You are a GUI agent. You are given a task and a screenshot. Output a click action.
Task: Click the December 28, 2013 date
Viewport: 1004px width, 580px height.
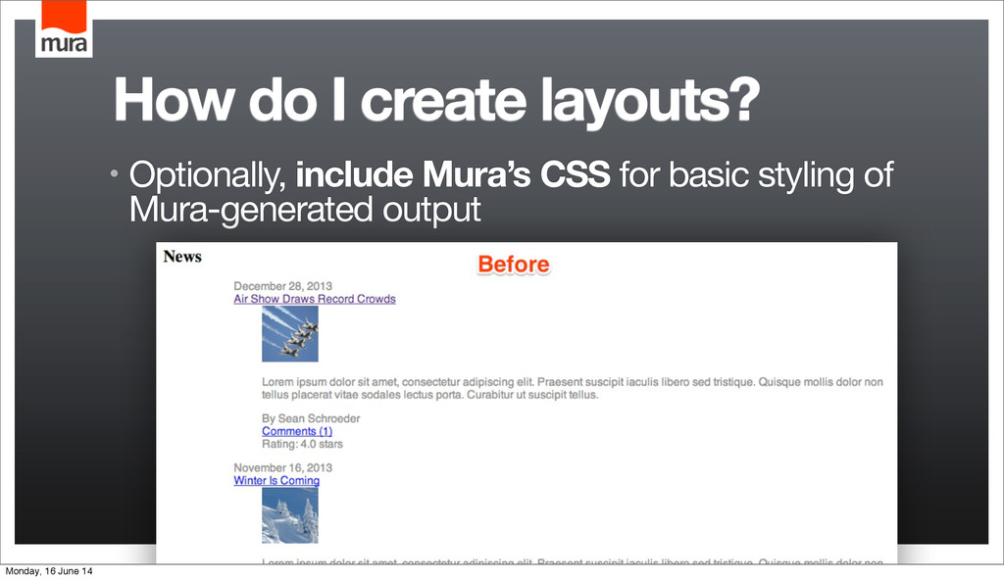pyautogui.click(x=283, y=286)
